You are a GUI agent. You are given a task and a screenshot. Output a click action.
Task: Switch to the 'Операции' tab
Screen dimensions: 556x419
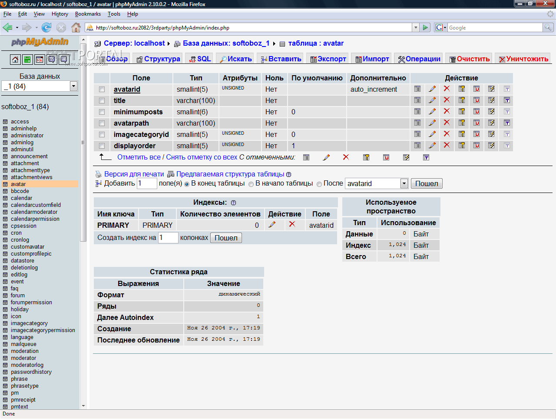tap(419, 59)
